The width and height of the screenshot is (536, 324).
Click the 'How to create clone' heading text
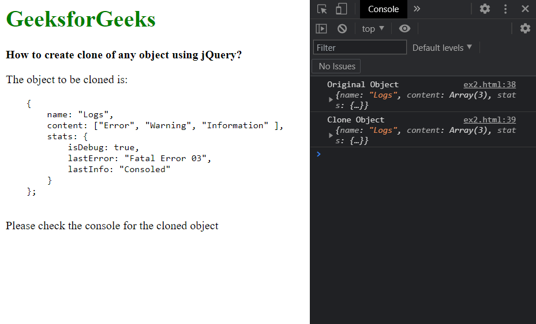click(x=123, y=55)
